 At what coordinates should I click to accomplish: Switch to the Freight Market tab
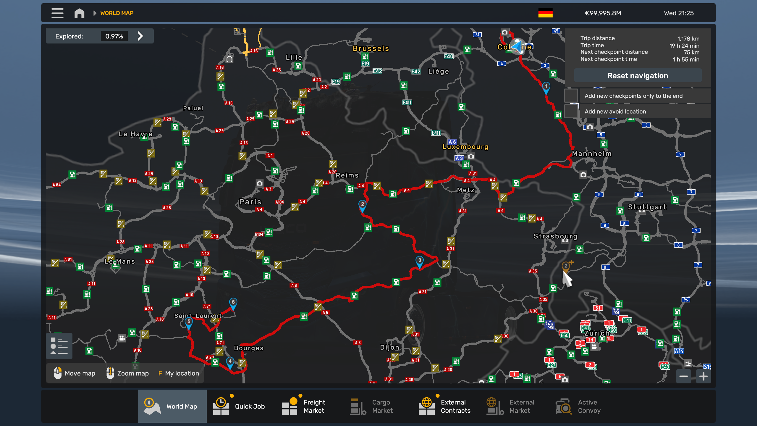tap(303, 406)
